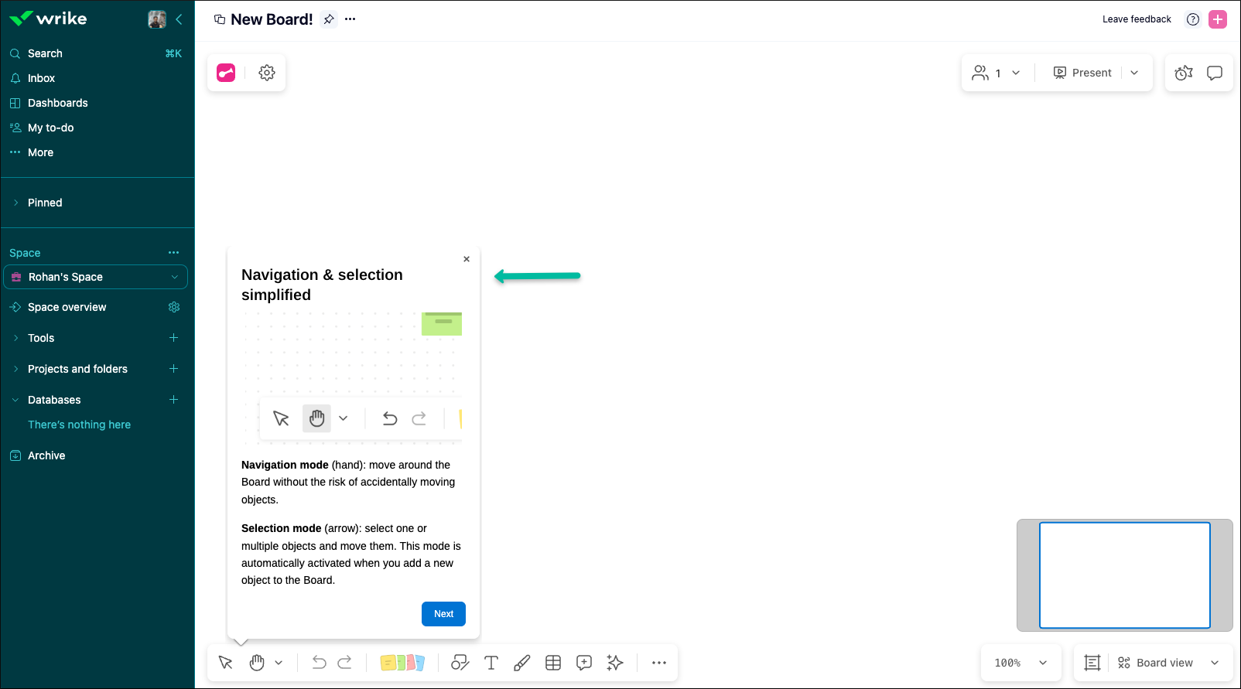Open the hand tool mode dropdown arrow
Image resolution: width=1241 pixels, height=689 pixels.
click(279, 663)
